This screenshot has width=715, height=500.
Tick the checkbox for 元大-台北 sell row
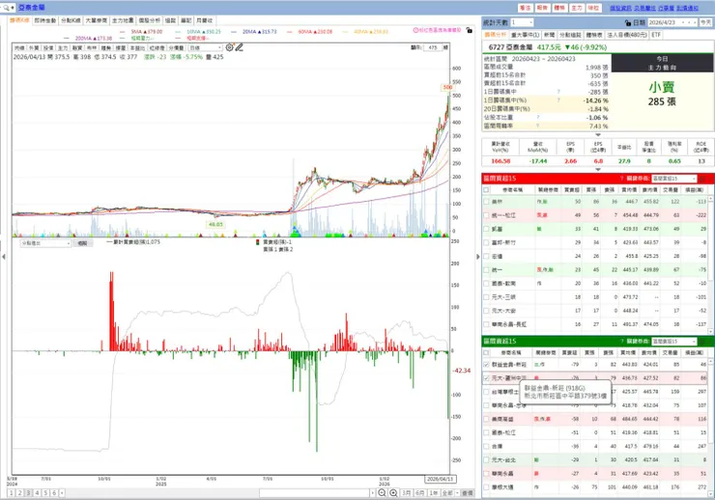(x=486, y=459)
